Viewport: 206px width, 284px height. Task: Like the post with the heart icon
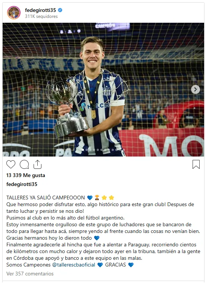click(11, 164)
